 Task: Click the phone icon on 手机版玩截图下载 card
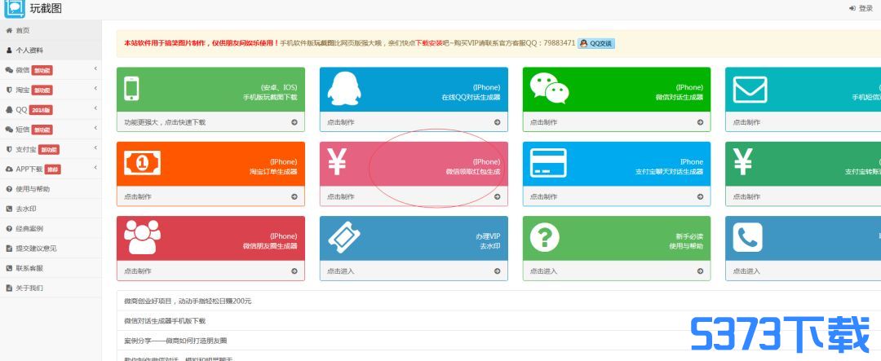tap(131, 89)
